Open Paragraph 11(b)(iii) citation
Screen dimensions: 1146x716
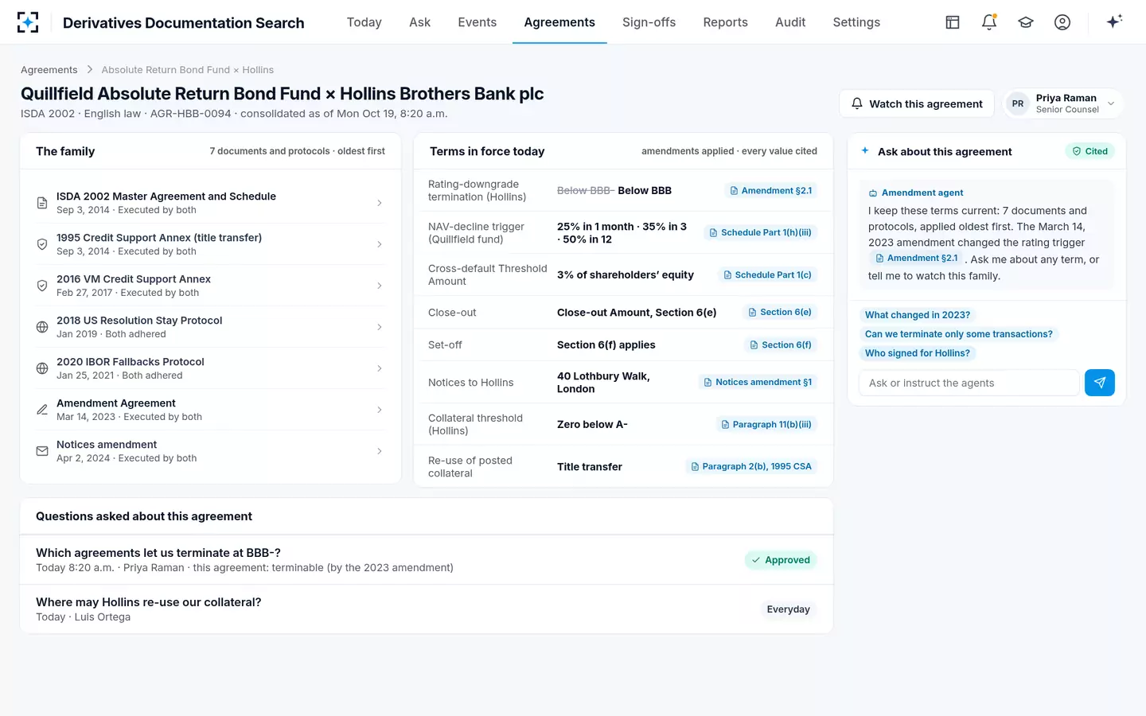[x=766, y=424]
